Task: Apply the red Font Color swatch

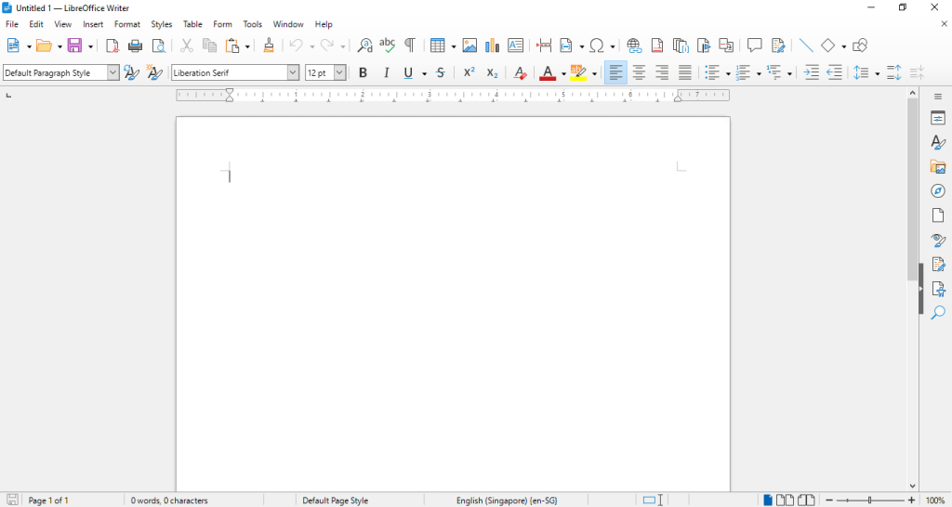Action: [548, 72]
